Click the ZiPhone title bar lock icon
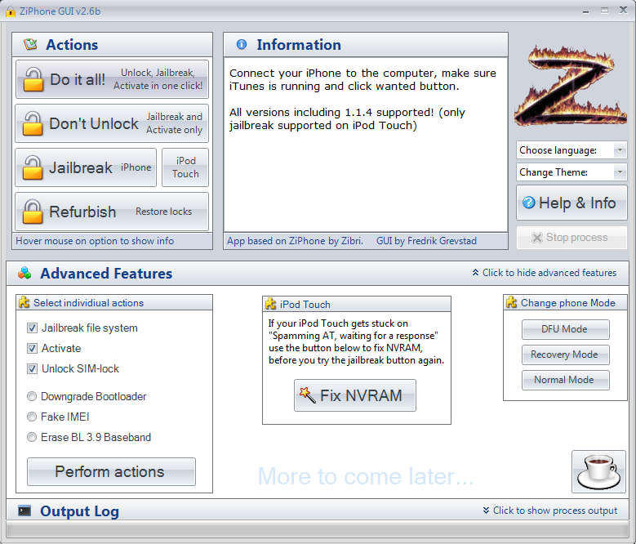The image size is (636, 544). coord(11,11)
